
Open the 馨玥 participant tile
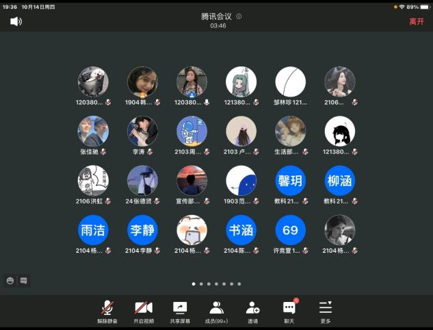pos(290,181)
